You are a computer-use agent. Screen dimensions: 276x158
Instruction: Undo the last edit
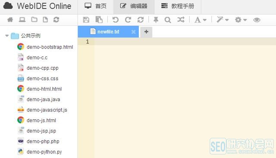(115, 20)
